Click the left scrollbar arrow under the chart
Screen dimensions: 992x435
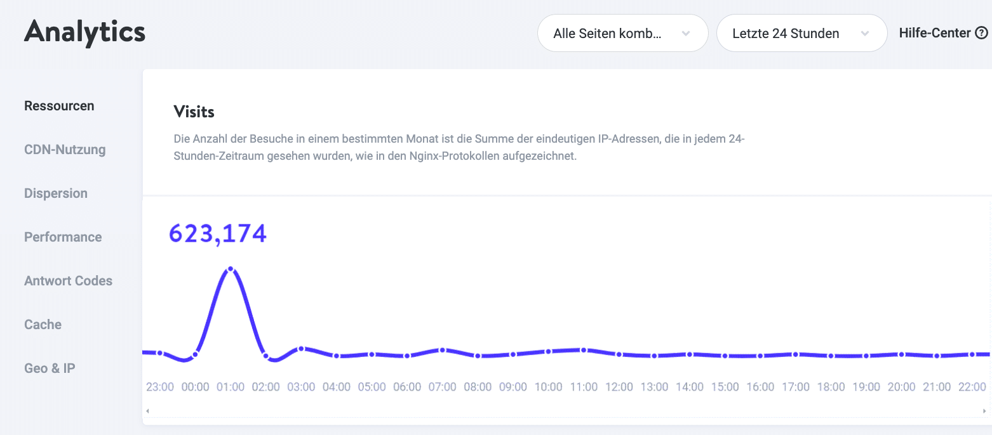pos(147,410)
